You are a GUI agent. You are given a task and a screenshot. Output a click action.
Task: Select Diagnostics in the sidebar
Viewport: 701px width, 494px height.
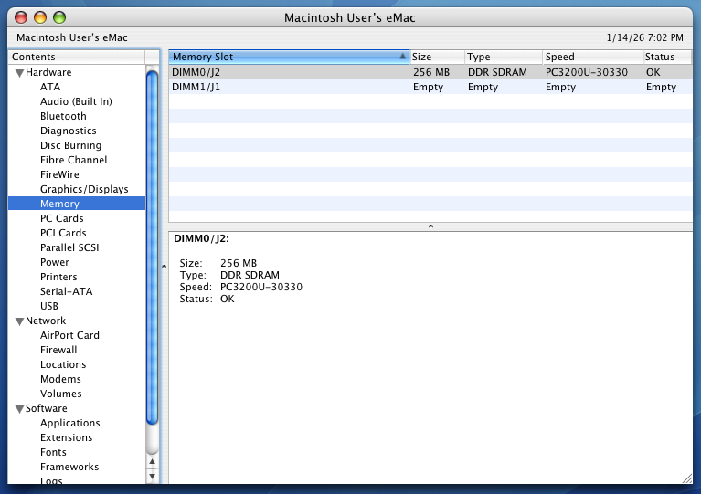click(68, 131)
